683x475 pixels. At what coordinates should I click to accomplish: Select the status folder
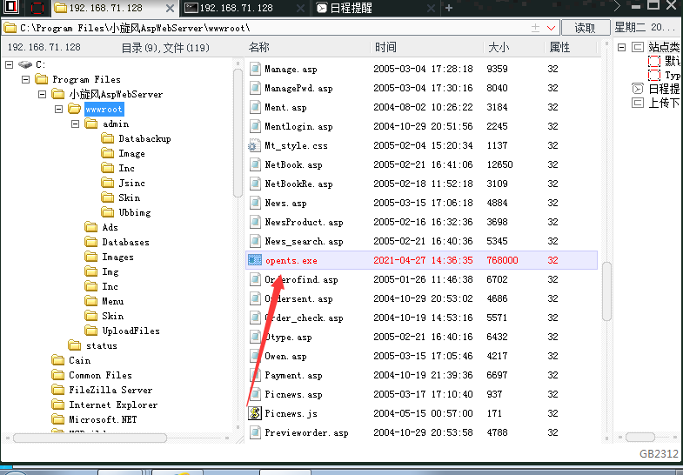(102, 345)
